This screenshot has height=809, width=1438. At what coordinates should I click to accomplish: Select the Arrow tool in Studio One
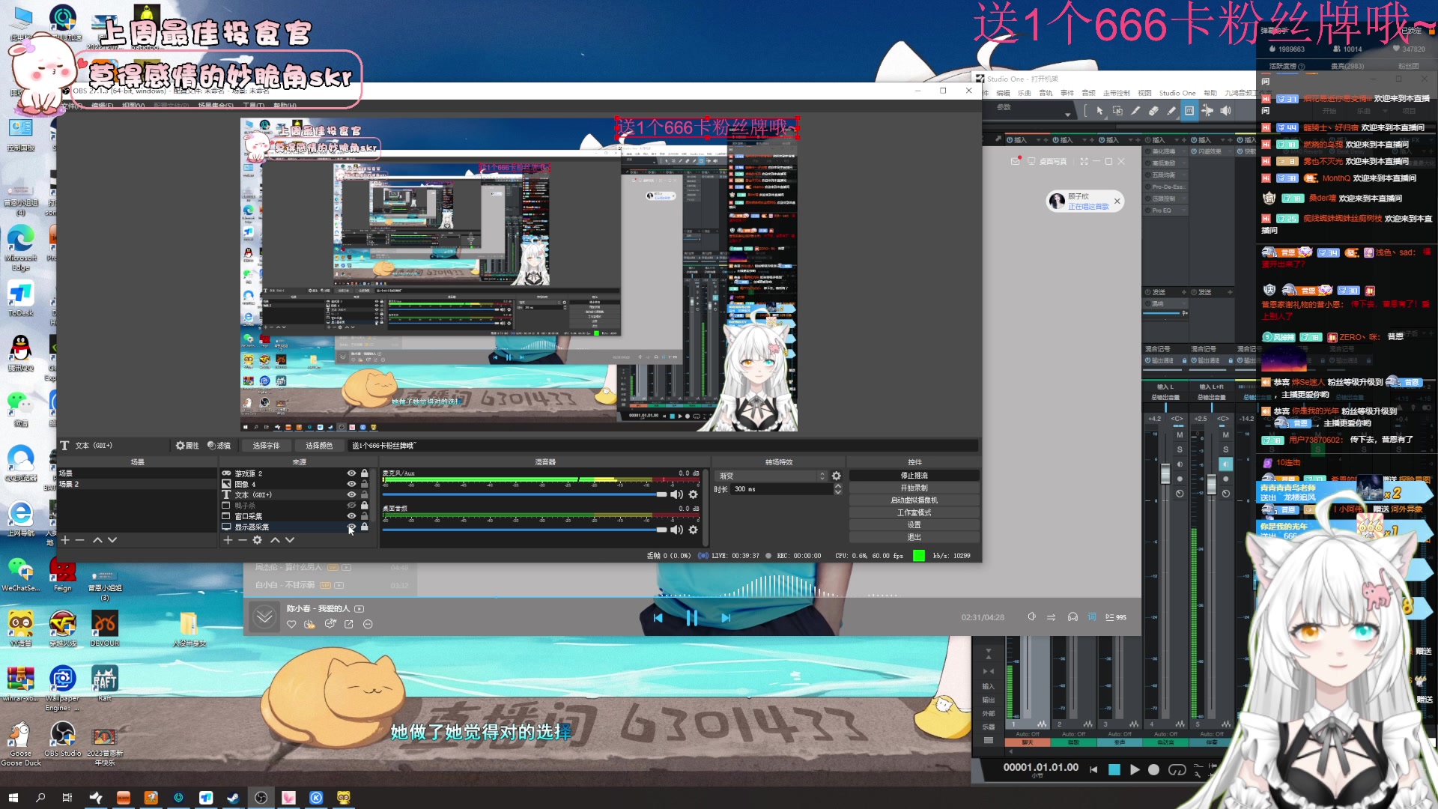click(1099, 111)
